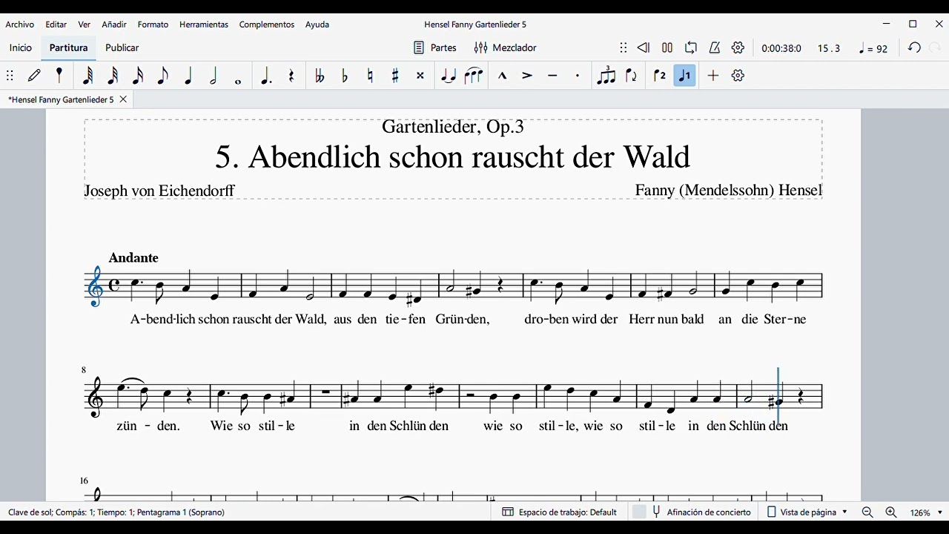Click Espacio de trabajo: Default
949x534 pixels.
tap(560, 512)
